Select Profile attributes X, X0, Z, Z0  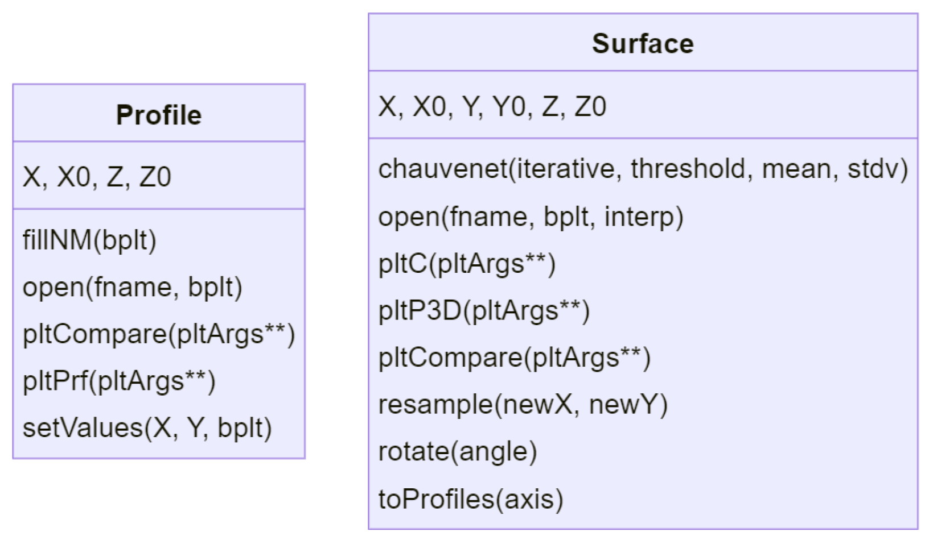(x=97, y=177)
